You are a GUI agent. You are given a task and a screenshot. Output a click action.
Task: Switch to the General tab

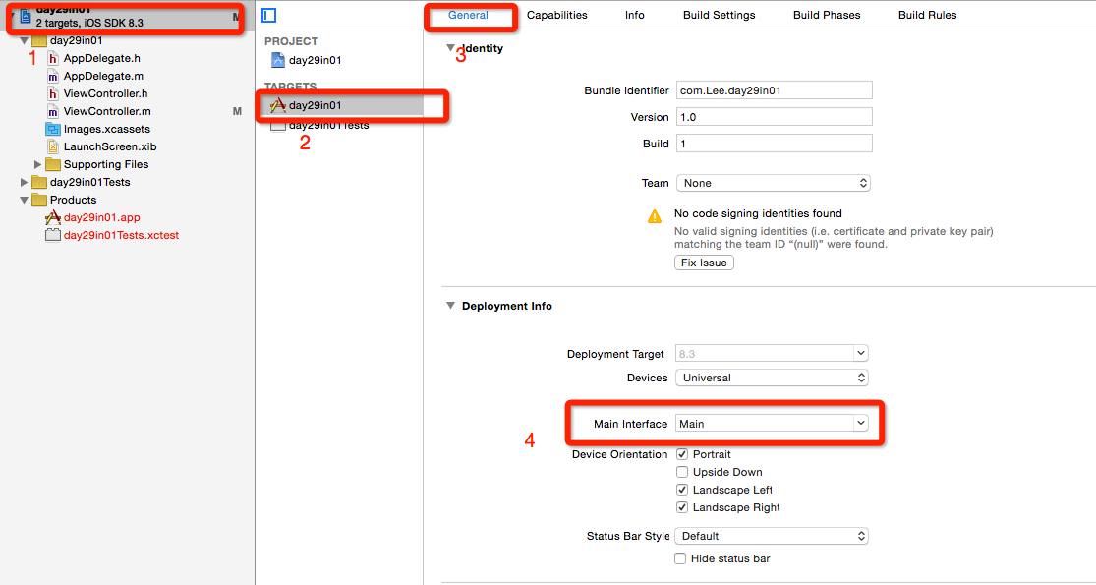tap(468, 16)
